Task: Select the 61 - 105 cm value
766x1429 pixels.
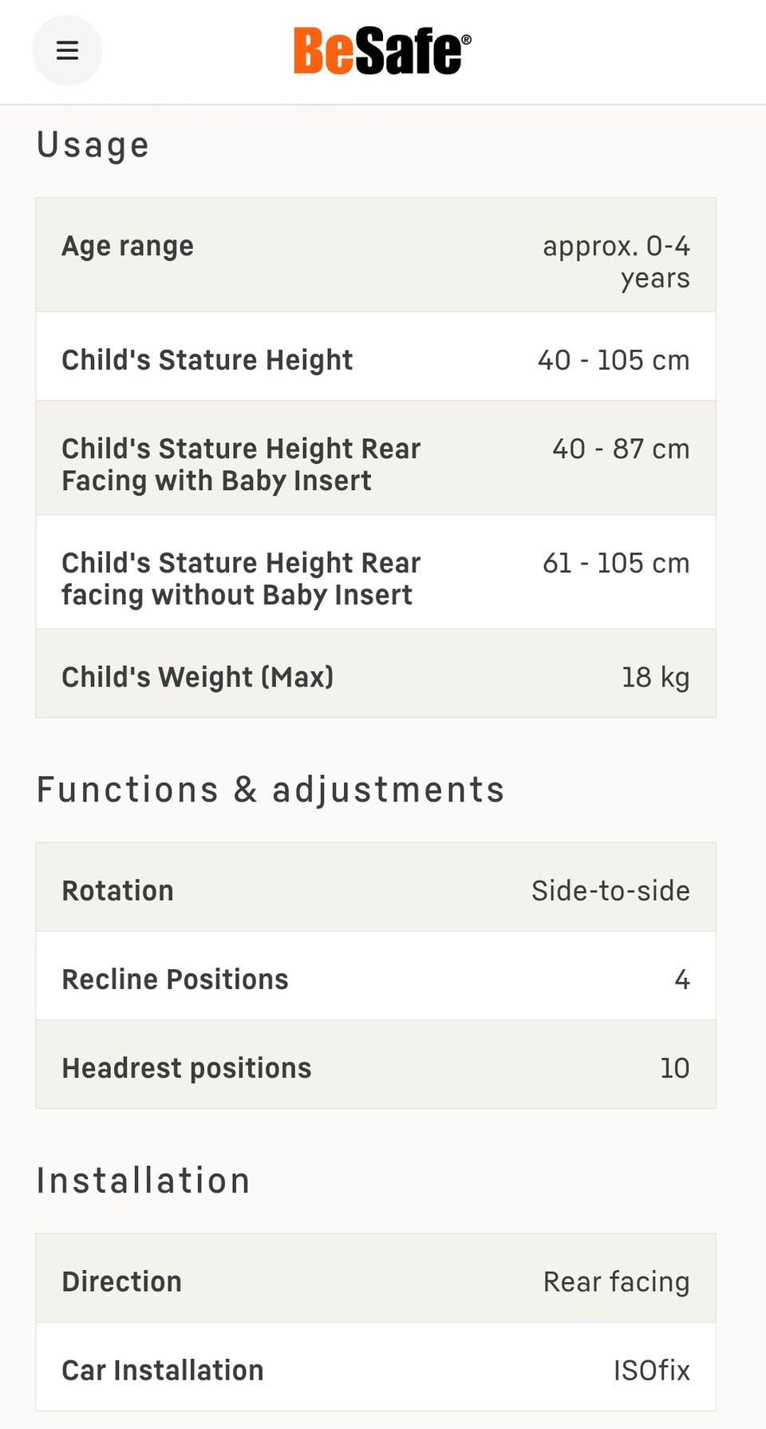Action: (x=616, y=563)
